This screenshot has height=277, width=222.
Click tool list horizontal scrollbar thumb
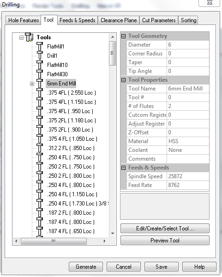[54, 241]
